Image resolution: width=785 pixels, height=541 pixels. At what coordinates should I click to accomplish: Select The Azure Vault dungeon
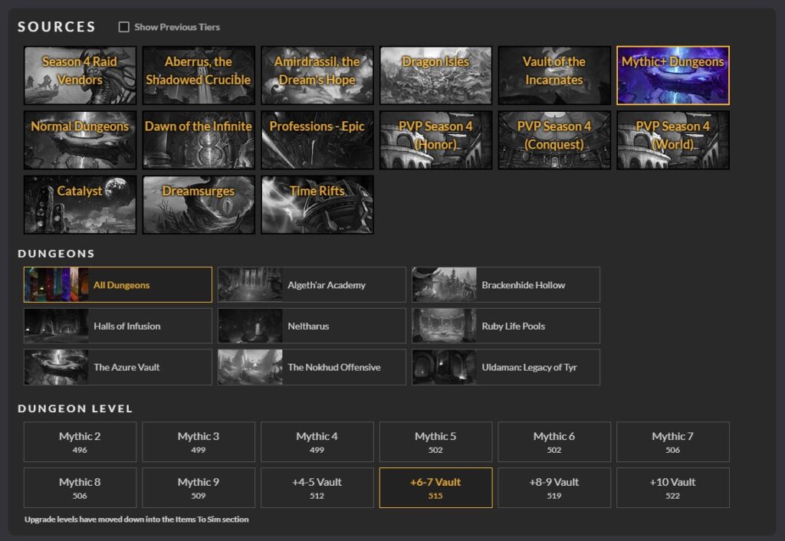(x=117, y=367)
